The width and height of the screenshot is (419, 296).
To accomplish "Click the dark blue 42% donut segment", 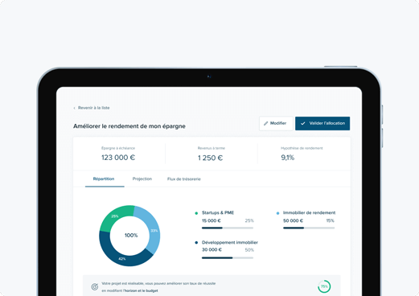I will click(122, 258).
